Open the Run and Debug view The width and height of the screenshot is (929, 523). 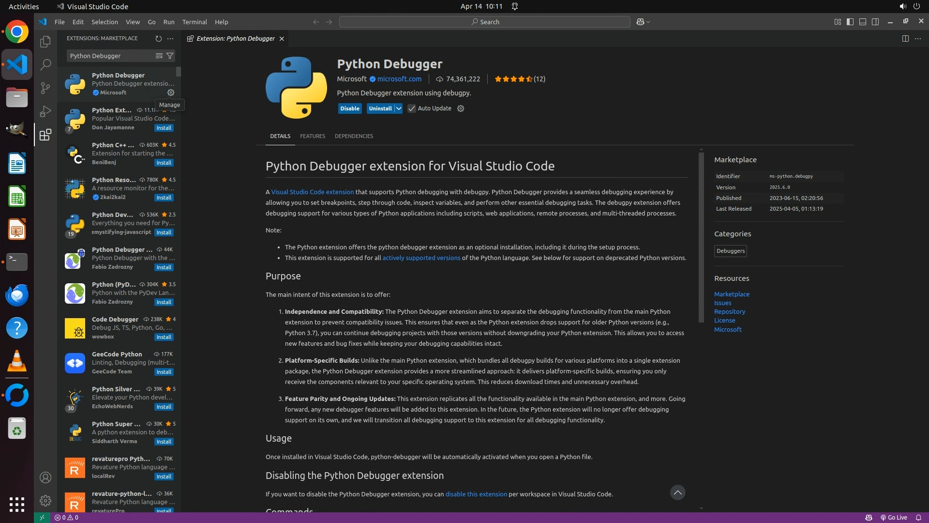pos(45,111)
